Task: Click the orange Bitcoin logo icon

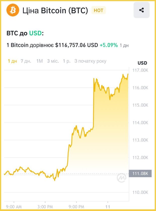Action: point(13,10)
